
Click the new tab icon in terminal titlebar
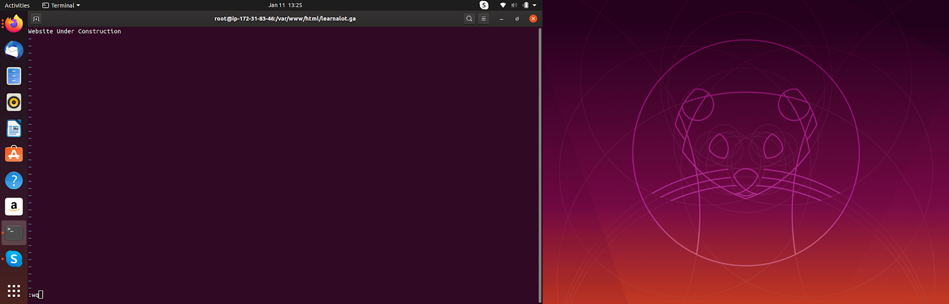(x=36, y=19)
